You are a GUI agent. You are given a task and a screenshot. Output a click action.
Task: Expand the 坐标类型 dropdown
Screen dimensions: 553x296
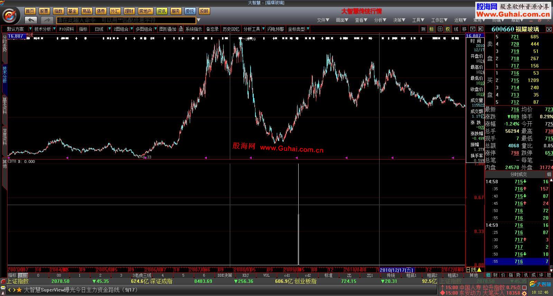308,29
